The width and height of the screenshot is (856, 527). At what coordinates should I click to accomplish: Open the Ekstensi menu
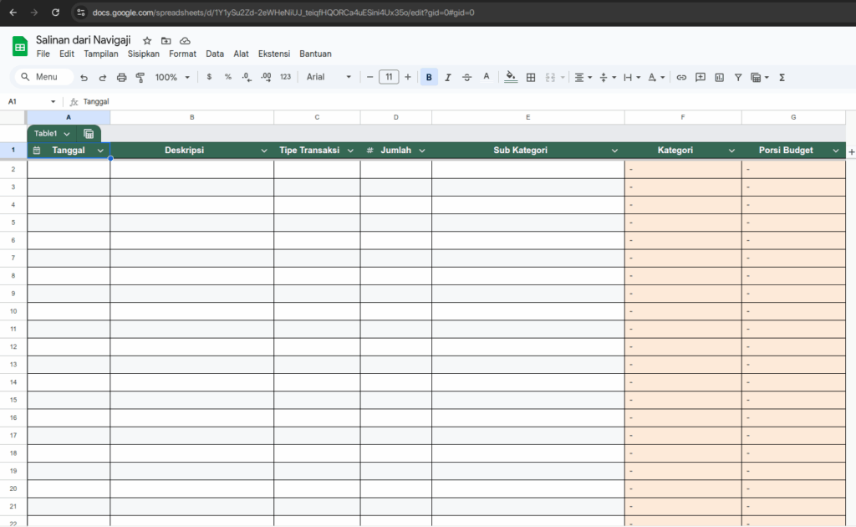[273, 54]
